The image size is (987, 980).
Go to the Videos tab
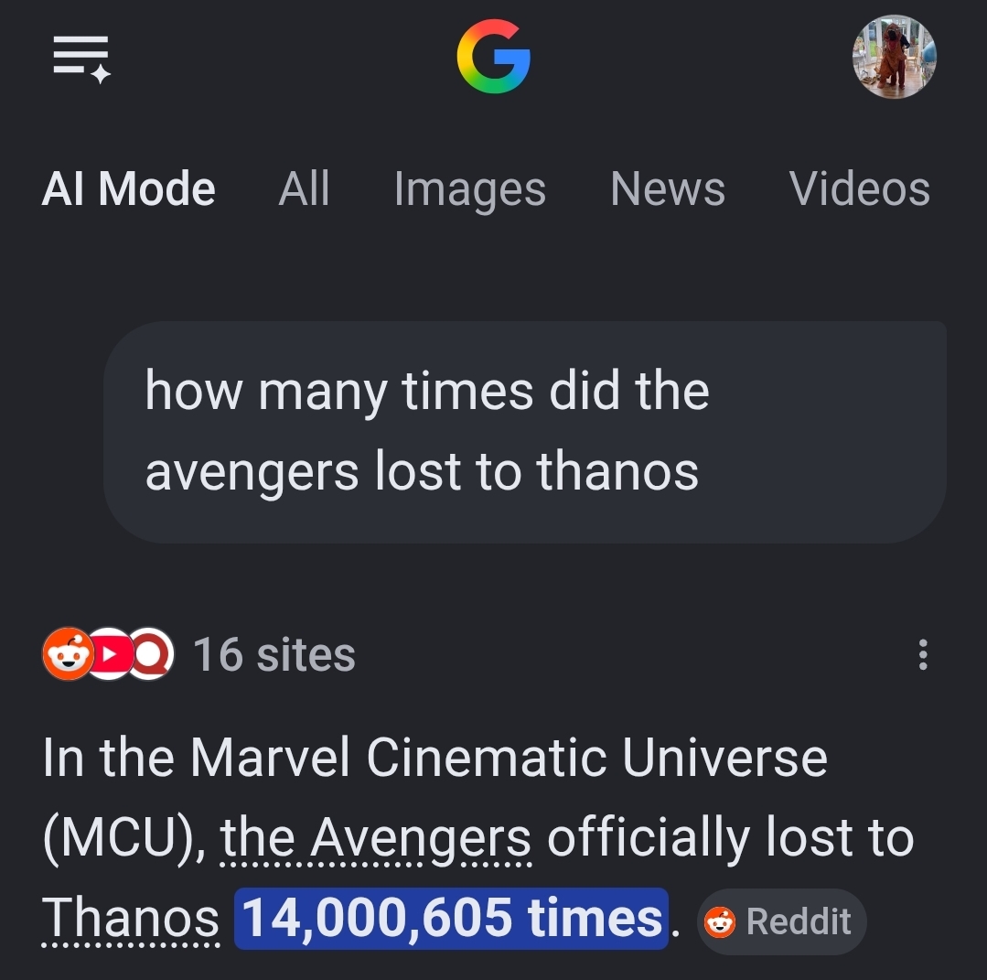[x=859, y=188]
